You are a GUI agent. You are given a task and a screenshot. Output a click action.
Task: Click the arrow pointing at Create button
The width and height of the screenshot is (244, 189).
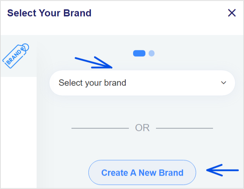point(223,170)
